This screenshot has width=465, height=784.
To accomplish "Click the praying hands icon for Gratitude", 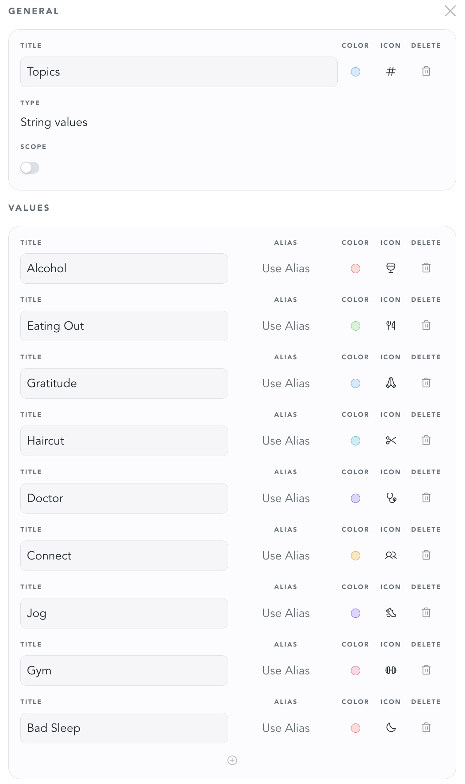I will click(391, 383).
